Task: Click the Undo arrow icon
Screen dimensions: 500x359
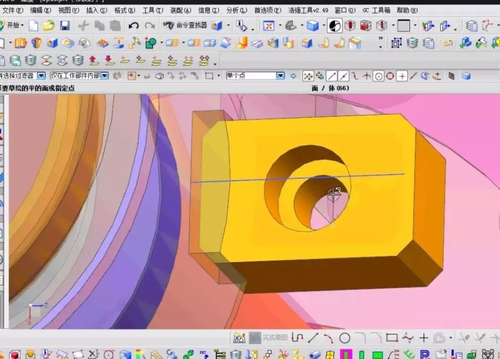Action: pyautogui.click(x=134, y=25)
